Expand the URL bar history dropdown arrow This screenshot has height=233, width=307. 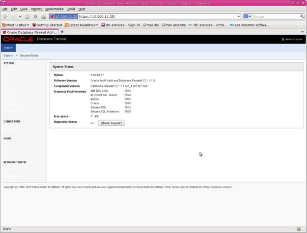pos(238,16)
